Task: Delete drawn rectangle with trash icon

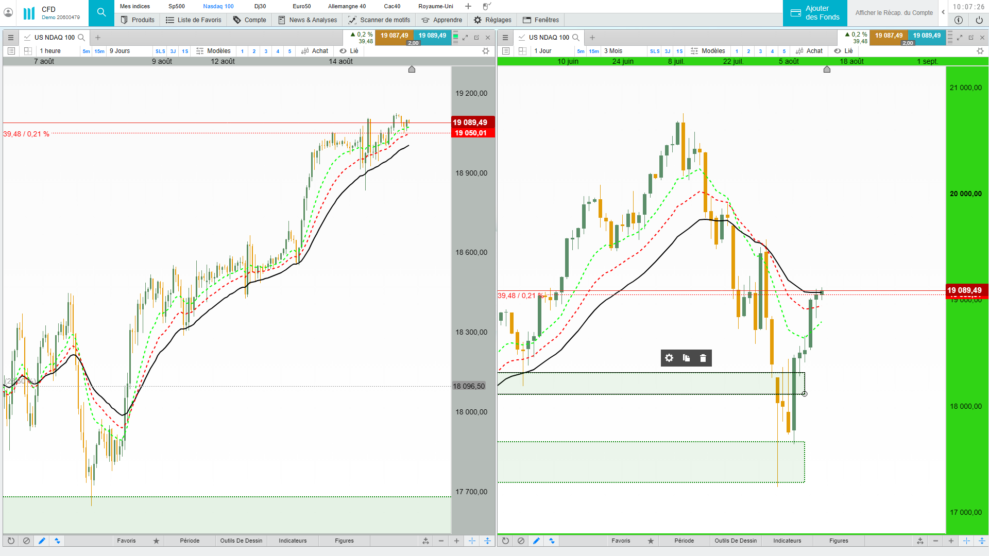Action: pyautogui.click(x=703, y=358)
